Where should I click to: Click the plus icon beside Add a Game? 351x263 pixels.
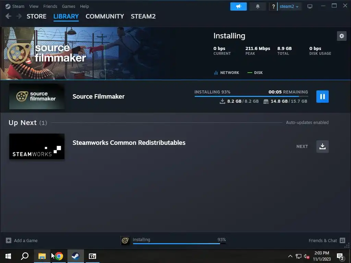(9, 240)
